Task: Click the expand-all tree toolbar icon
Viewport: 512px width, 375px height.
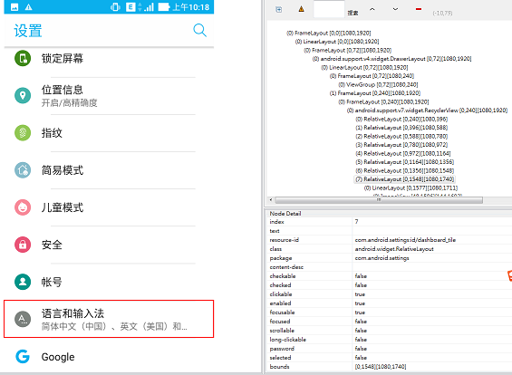Action: (x=279, y=9)
